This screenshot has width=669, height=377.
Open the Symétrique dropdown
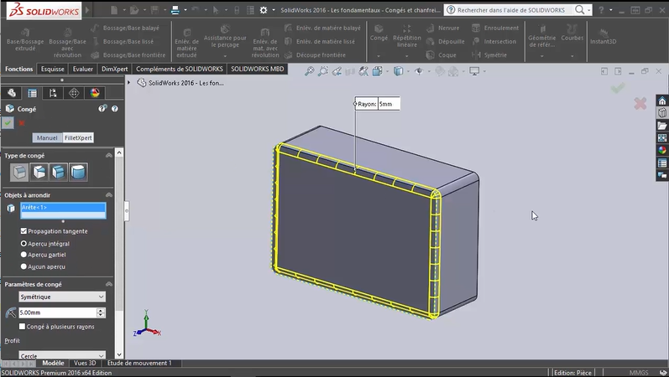pos(61,297)
